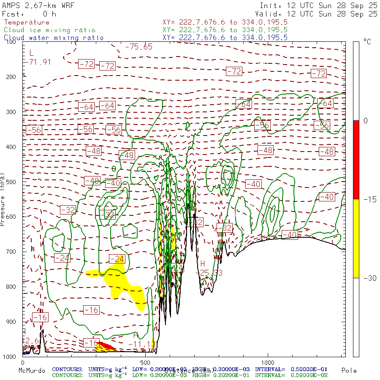Click the blue XY coordinates line

pos(225,38)
